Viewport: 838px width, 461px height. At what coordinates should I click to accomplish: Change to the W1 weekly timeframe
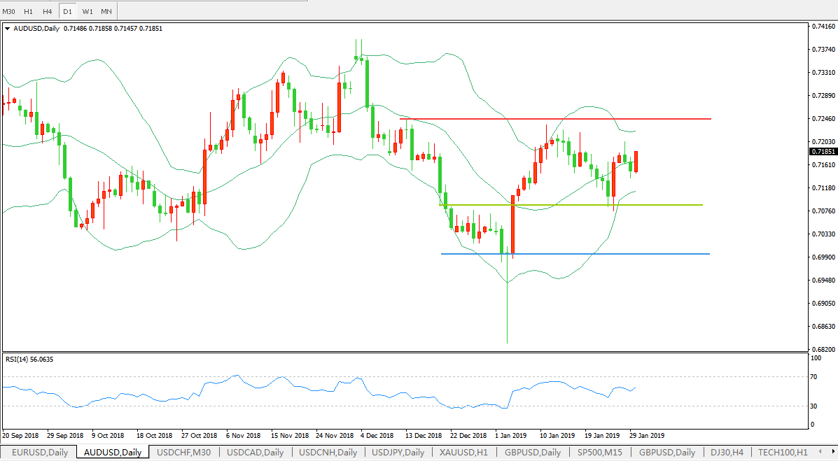(x=87, y=11)
